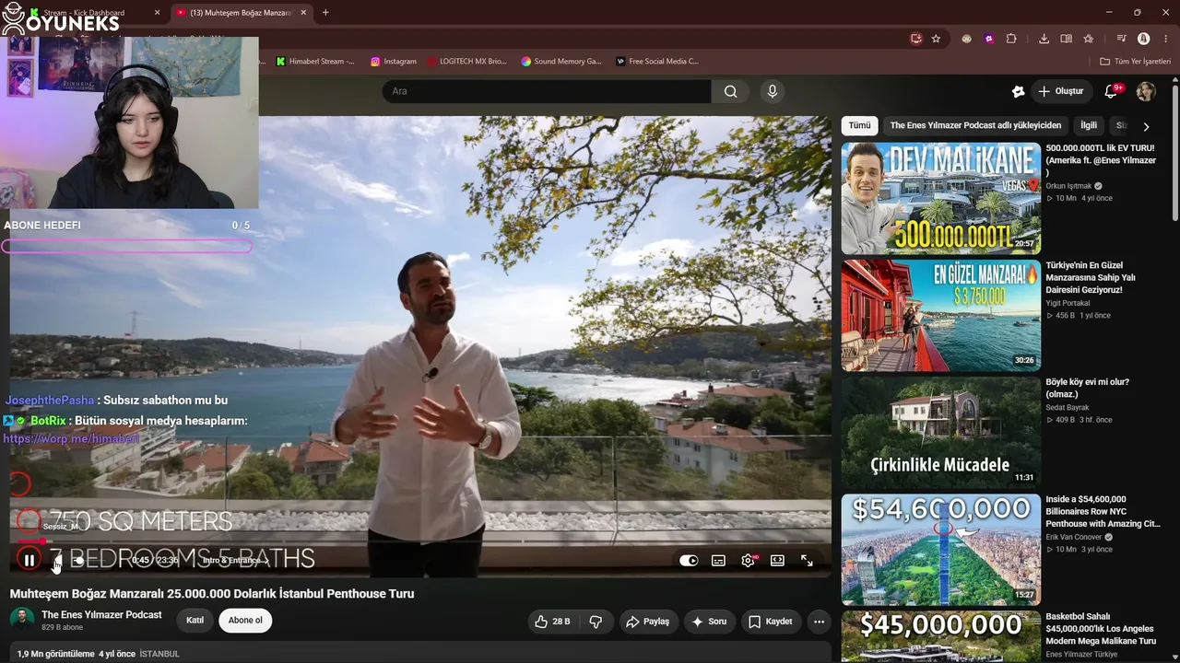The height and width of the screenshot is (663, 1180).
Task: Subscribe using the 'Abone ol' button
Action: point(245,620)
